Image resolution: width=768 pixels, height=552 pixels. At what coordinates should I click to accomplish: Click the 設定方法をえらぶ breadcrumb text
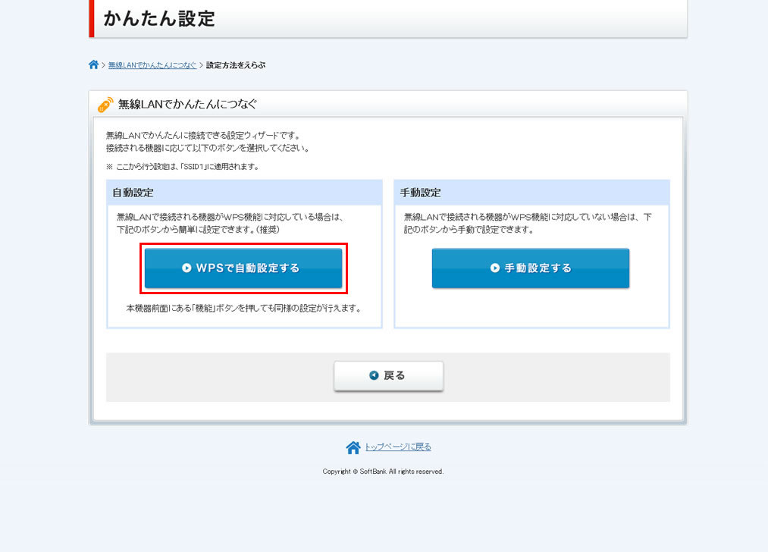(x=236, y=66)
